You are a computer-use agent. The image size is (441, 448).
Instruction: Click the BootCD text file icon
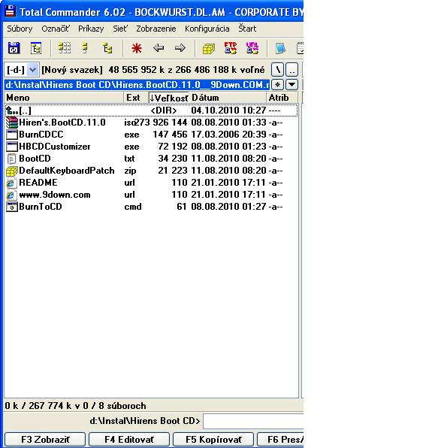click(x=11, y=159)
